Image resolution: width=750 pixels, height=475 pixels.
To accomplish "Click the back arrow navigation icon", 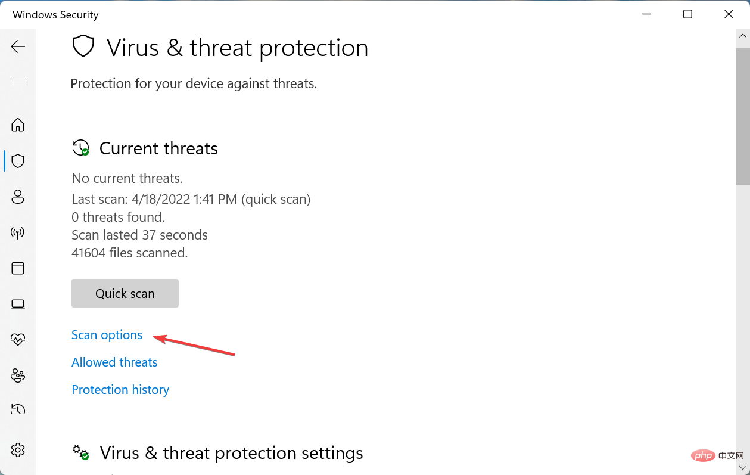I will 18,46.
